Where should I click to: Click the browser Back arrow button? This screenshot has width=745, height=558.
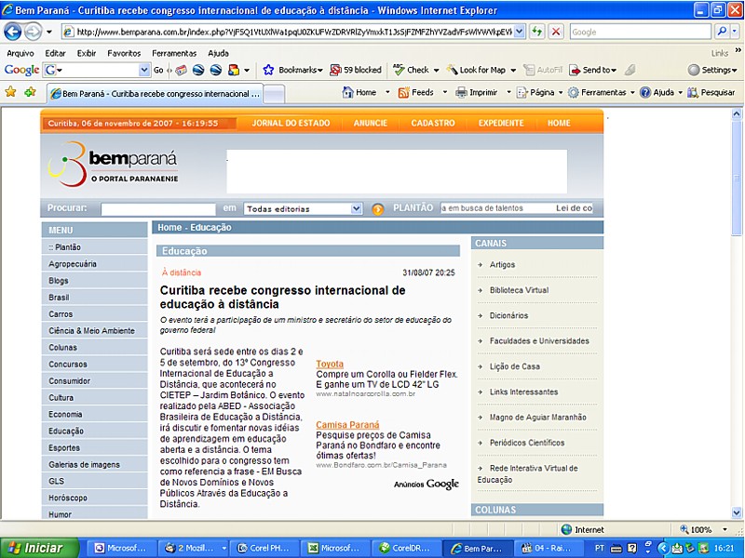tap(13, 32)
